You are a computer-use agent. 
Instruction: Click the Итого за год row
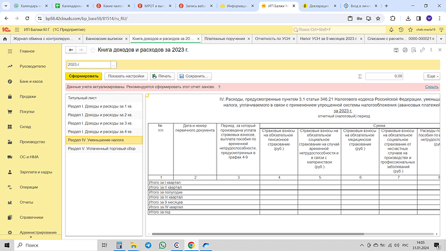pos(294,212)
